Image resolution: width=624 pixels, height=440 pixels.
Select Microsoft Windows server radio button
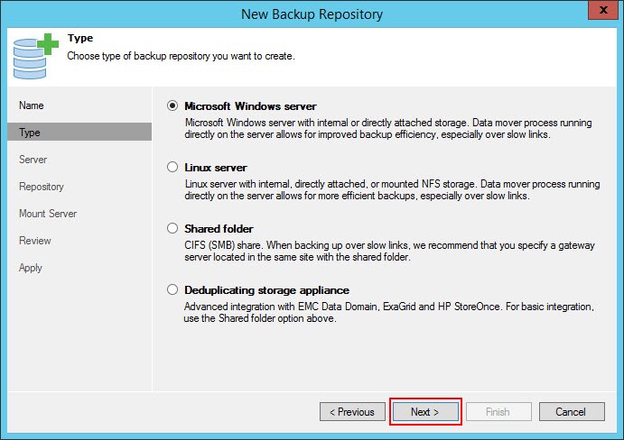click(x=172, y=105)
